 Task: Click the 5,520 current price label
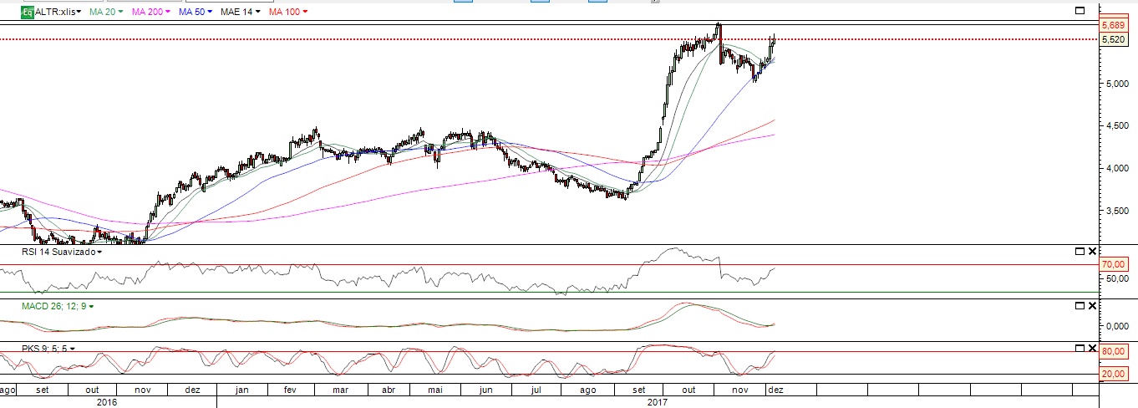pos(1113,39)
